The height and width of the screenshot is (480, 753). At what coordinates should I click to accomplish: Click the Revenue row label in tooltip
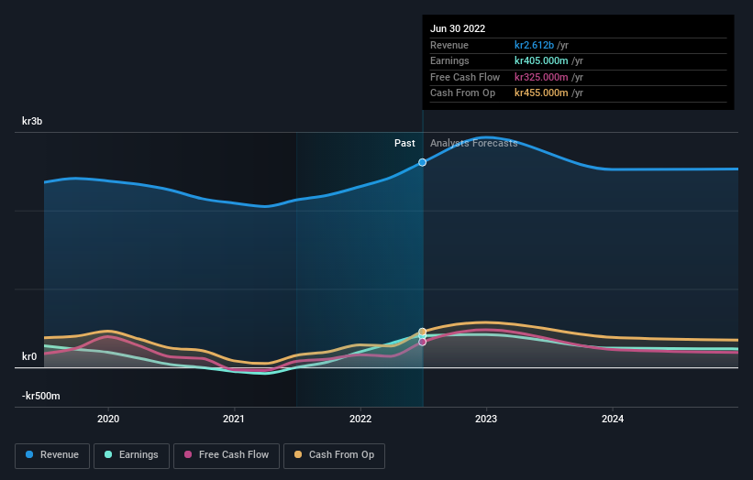pyautogui.click(x=449, y=45)
